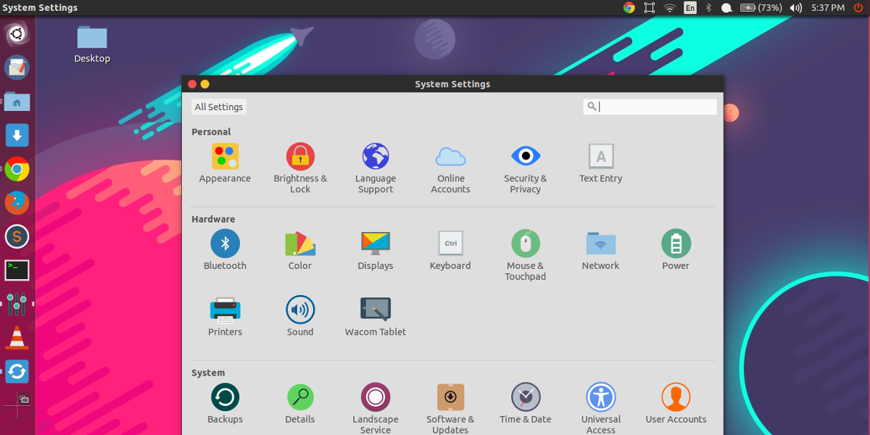This screenshot has width=870, height=435.
Task: Close the System Settings window
Action: 192,84
